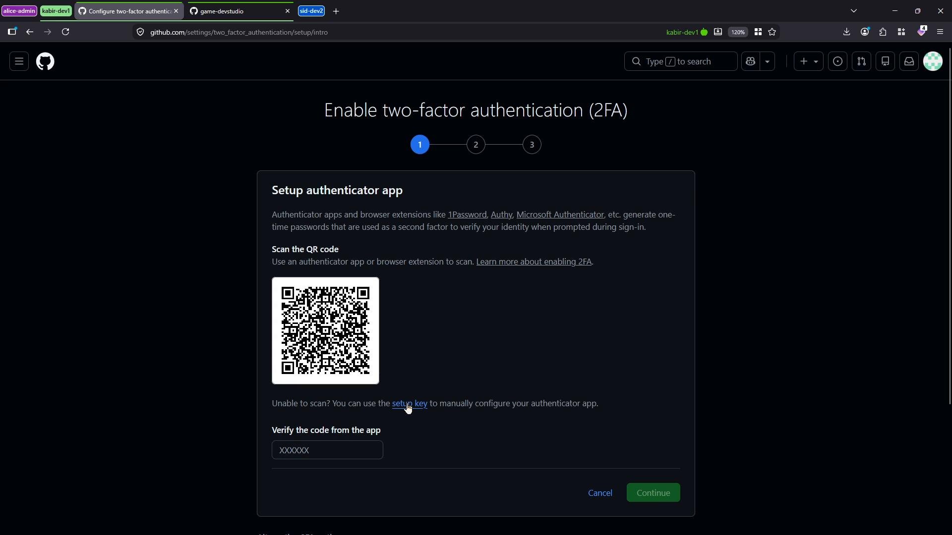Click the browser forward arrow

point(48,32)
